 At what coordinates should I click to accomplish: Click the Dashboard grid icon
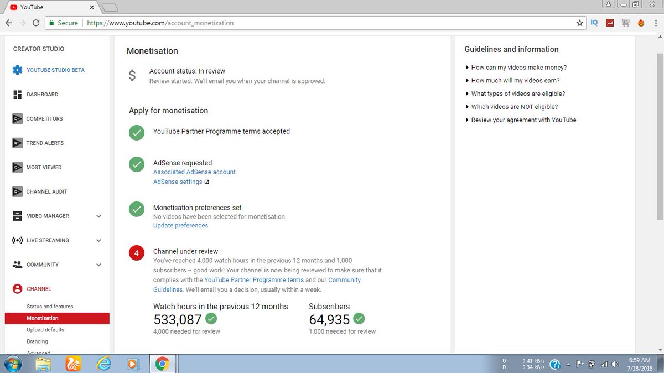point(17,95)
